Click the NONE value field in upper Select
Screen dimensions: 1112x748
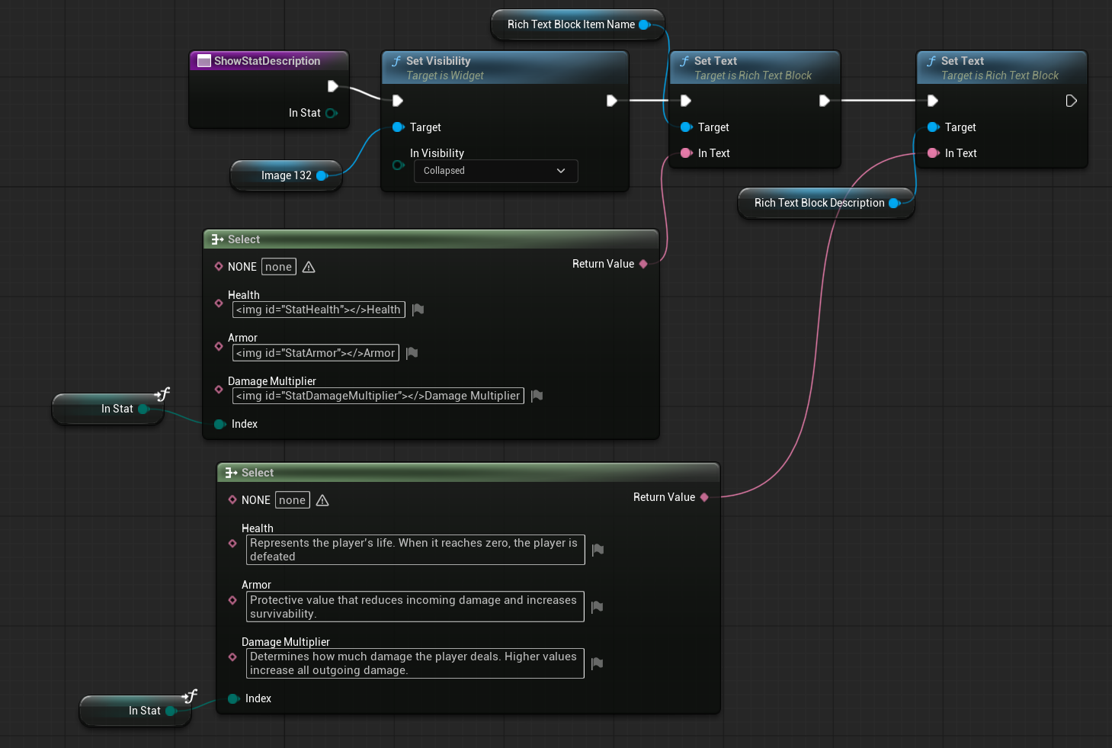pyautogui.click(x=278, y=267)
